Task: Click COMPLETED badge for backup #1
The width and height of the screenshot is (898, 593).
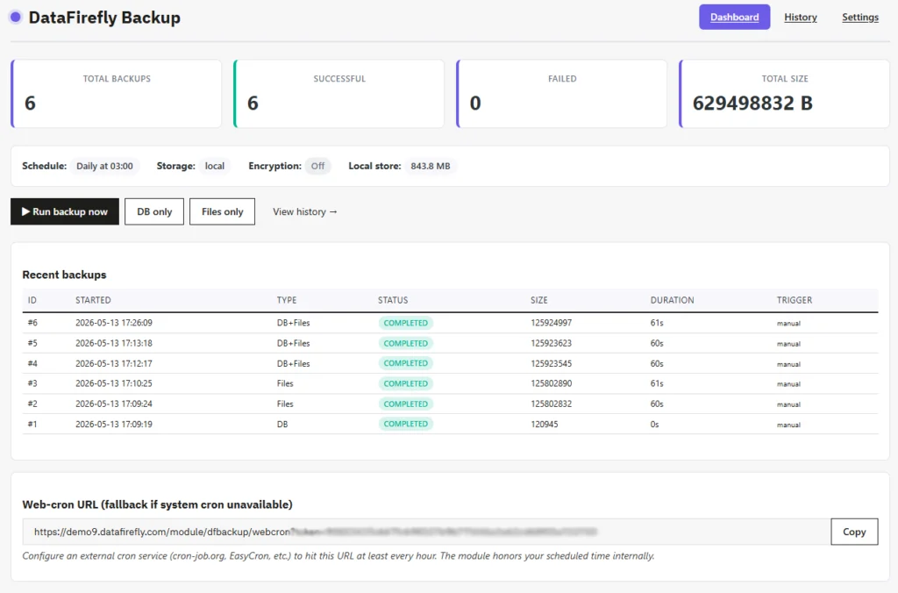Action: point(405,424)
